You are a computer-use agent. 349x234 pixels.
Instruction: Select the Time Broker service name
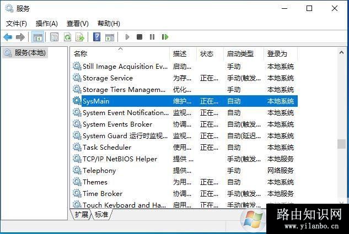[103, 194]
